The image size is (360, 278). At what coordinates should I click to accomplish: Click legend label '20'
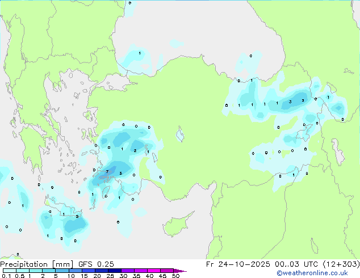[97, 276]
